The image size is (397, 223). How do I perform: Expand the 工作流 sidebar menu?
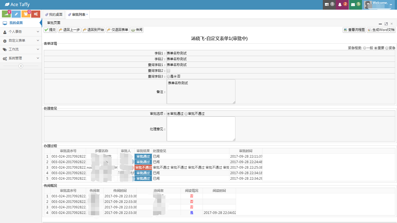(21, 49)
